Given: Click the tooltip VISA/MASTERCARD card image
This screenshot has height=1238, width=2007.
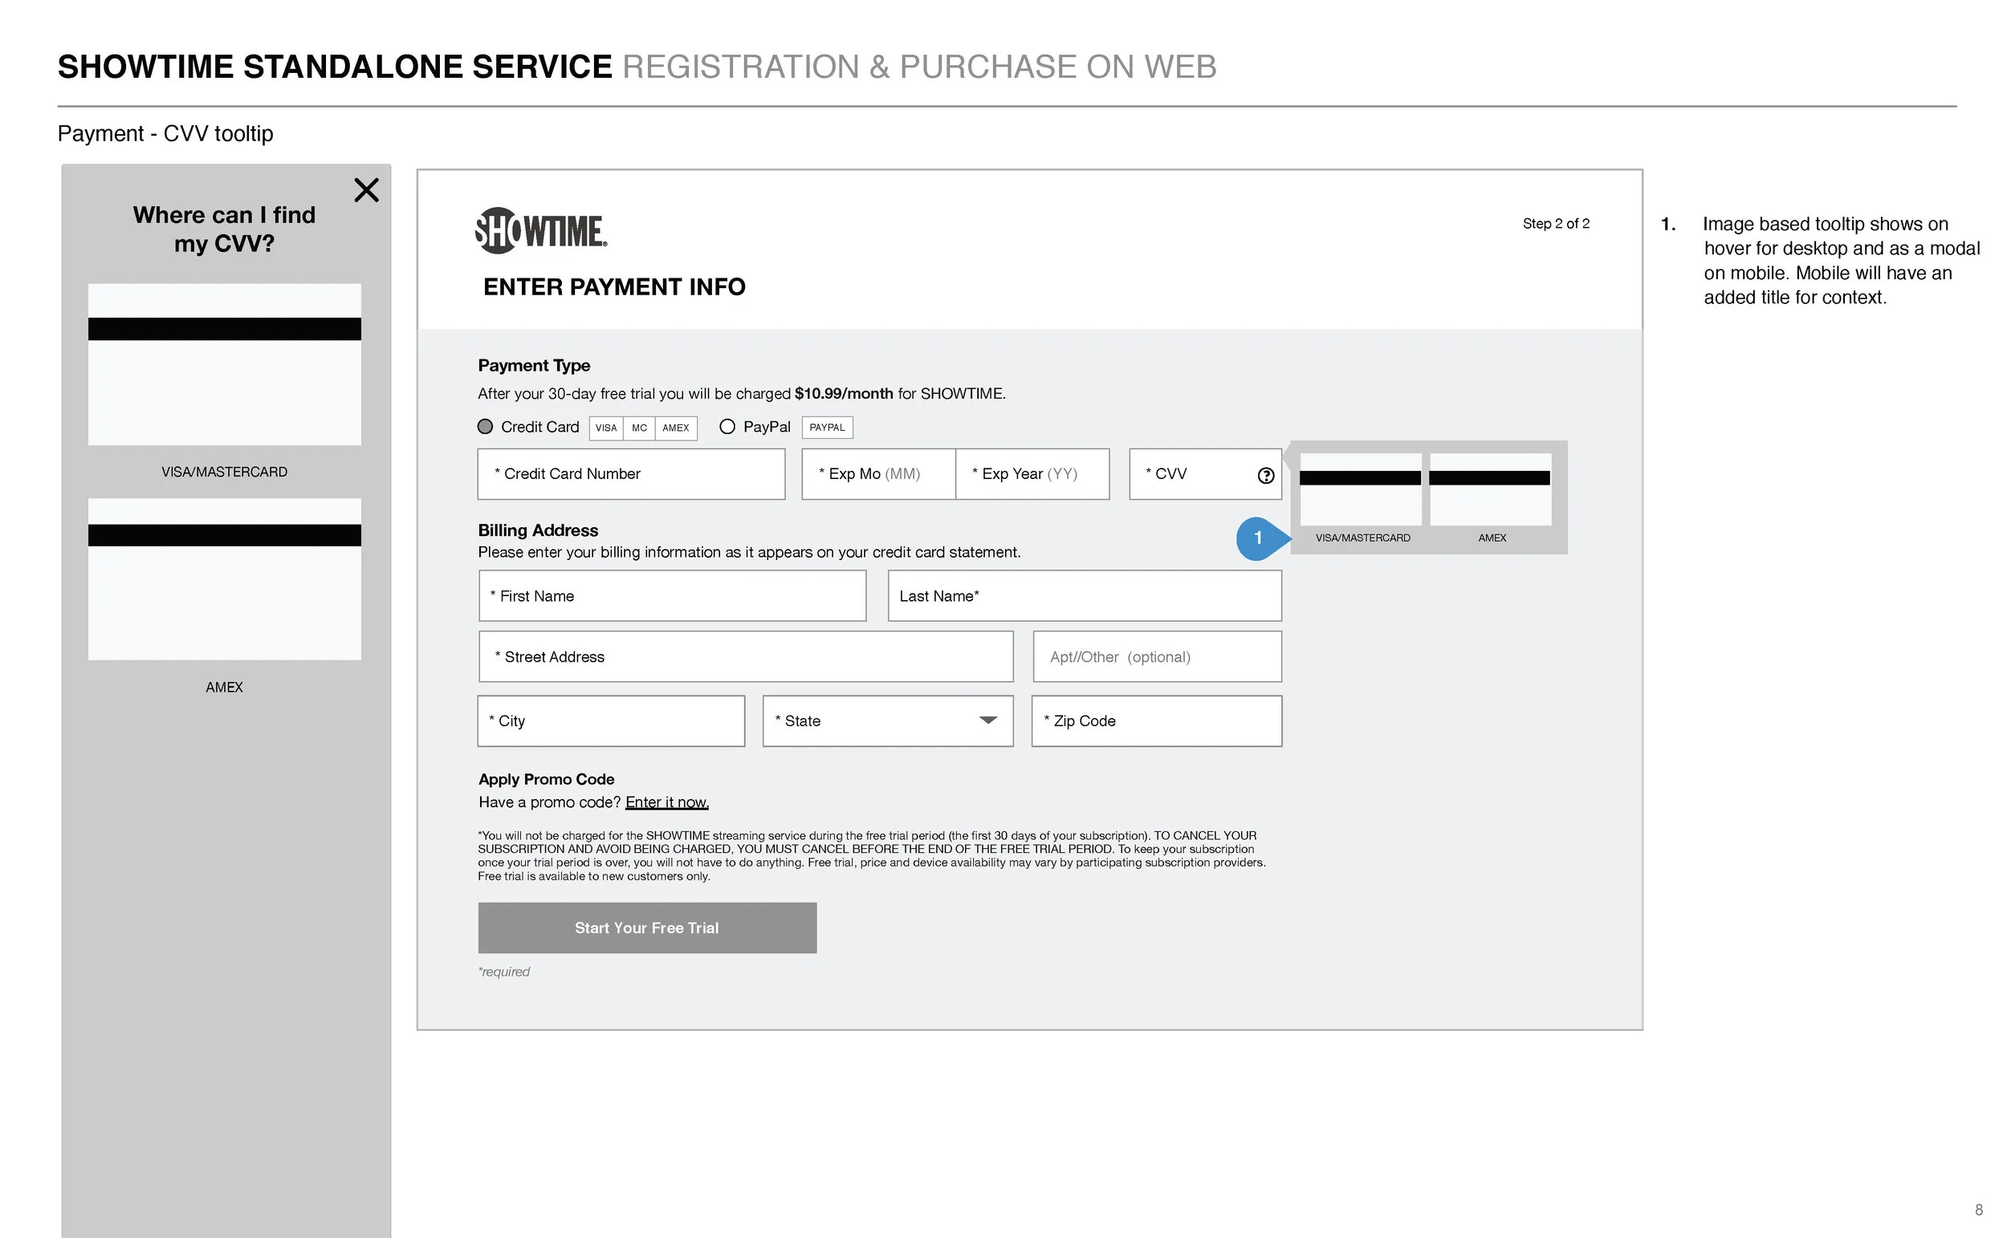Looking at the screenshot, I should pyautogui.click(x=1360, y=489).
